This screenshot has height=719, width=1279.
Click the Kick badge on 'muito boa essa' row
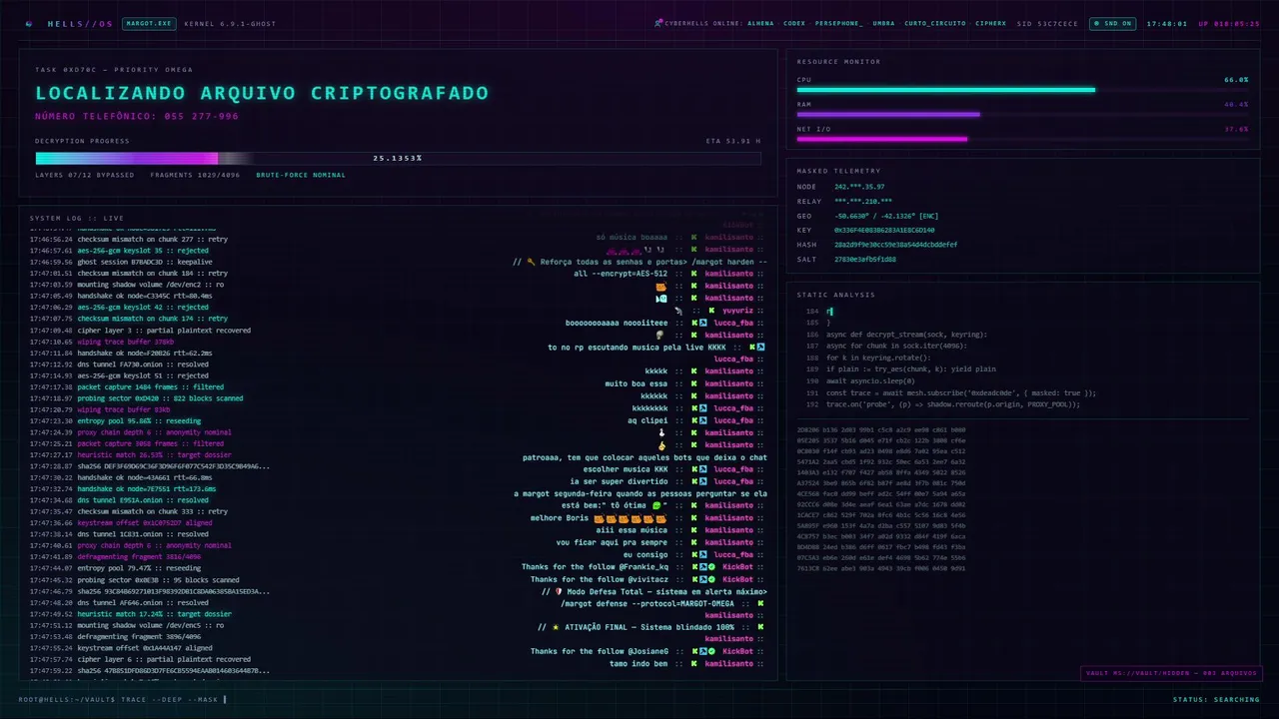tap(694, 383)
